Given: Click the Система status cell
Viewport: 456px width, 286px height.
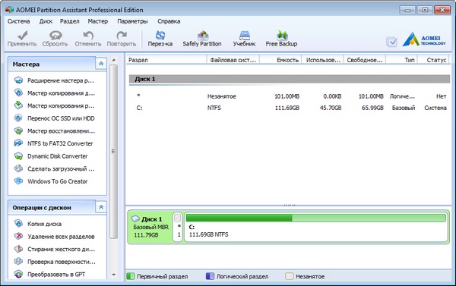Looking at the screenshot, I should click(435, 108).
